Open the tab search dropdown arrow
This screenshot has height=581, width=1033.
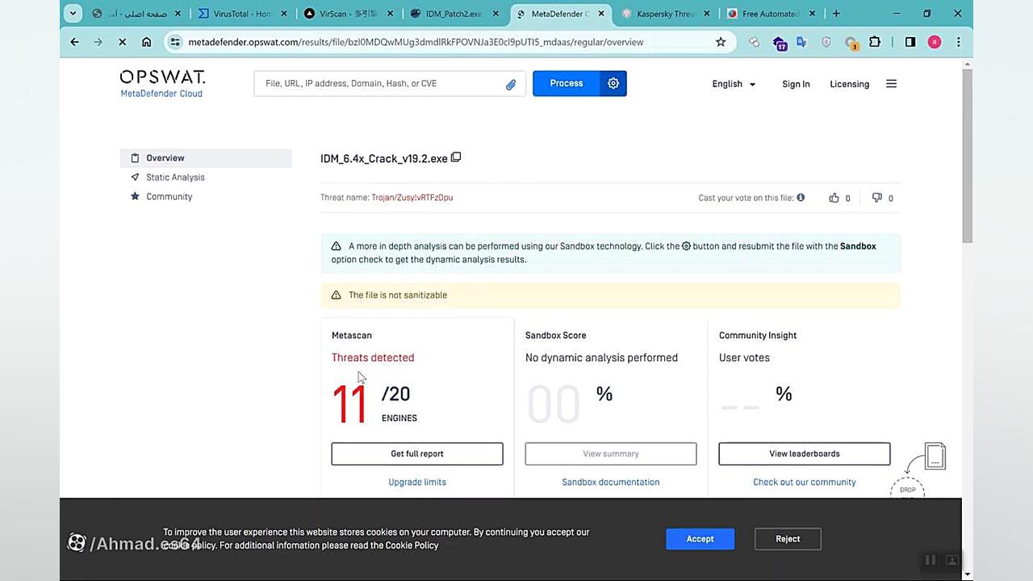(73, 14)
